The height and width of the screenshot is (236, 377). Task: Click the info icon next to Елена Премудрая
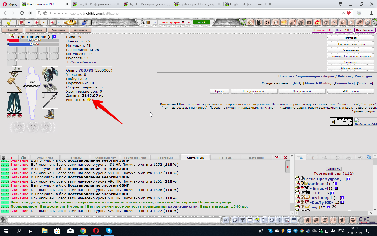(348, 179)
